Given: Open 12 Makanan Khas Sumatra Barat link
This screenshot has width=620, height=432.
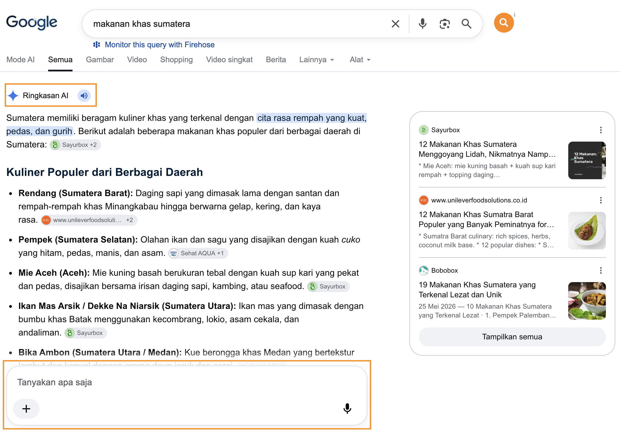Looking at the screenshot, I should (x=487, y=220).
